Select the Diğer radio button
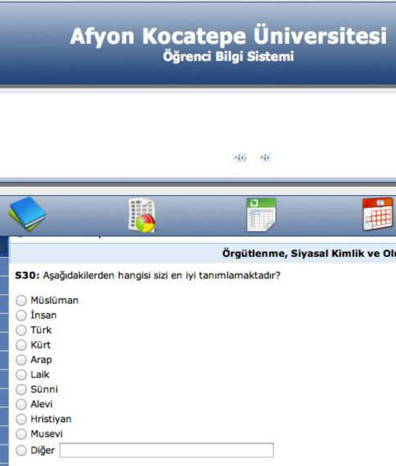 click(21, 450)
